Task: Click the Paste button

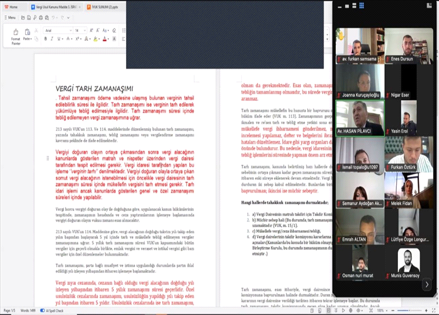Action: (x=27, y=35)
